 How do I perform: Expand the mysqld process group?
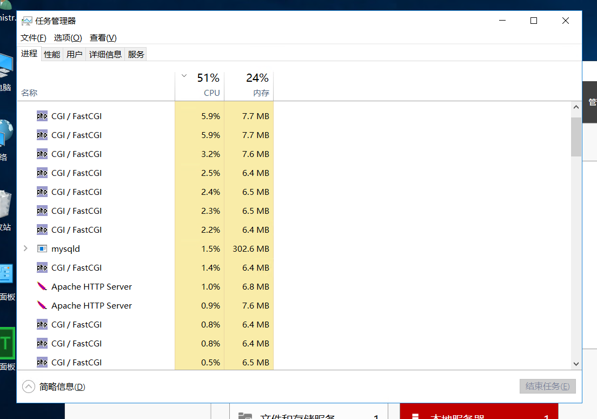point(25,248)
